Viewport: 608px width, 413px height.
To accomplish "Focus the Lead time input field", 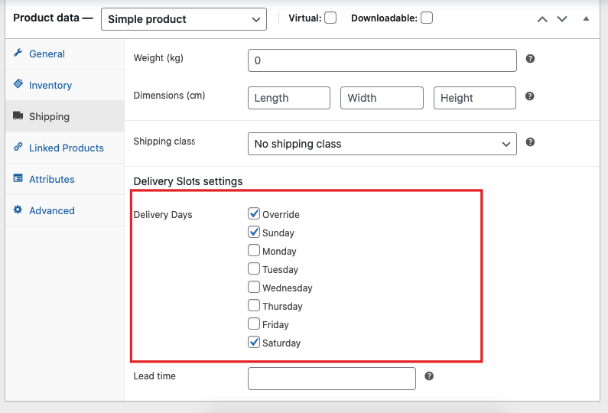I will point(331,379).
